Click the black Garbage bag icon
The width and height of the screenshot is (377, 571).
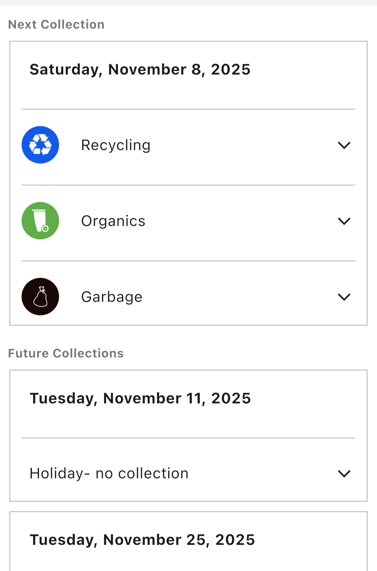(x=40, y=297)
